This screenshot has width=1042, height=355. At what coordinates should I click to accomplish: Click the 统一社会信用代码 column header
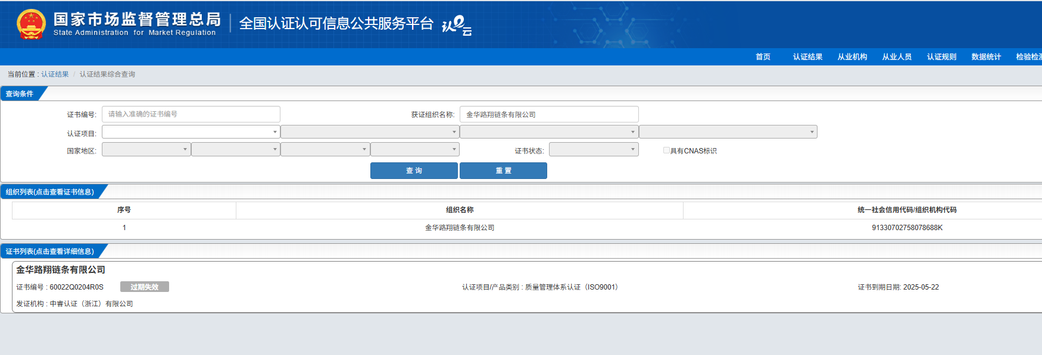[907, 210]
